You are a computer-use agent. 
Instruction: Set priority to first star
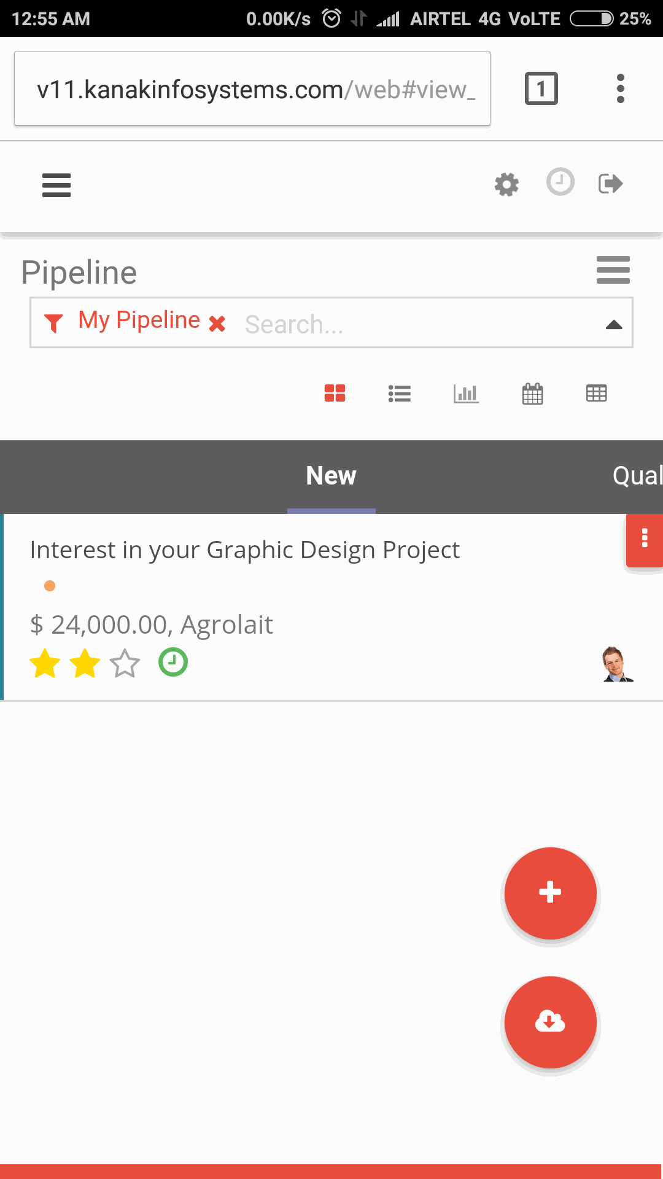45,664
